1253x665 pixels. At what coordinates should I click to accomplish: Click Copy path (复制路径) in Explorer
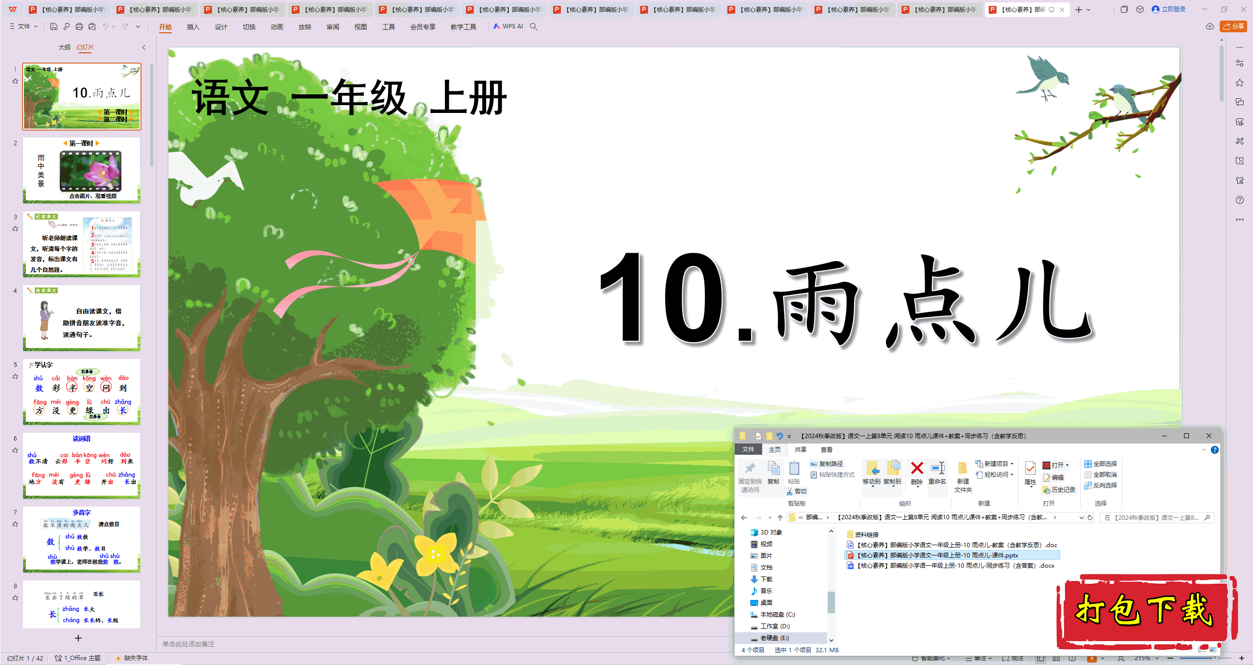826,464
